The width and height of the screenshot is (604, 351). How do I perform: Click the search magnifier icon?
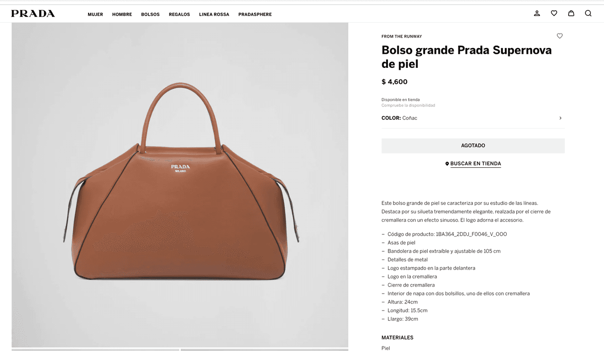588,14
